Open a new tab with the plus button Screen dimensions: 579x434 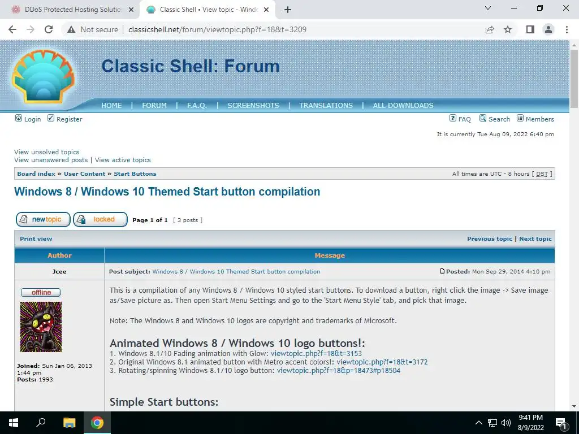point(288,10)
